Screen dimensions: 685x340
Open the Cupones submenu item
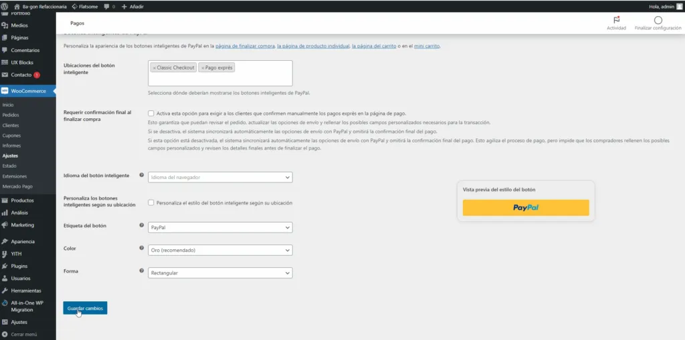[11, 136]
